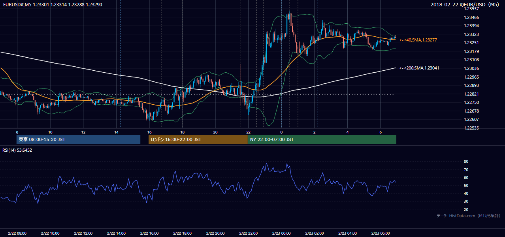Screen dimensions: 505x237
Task: Click price axis value 1.23323
Action: (471, 34)
